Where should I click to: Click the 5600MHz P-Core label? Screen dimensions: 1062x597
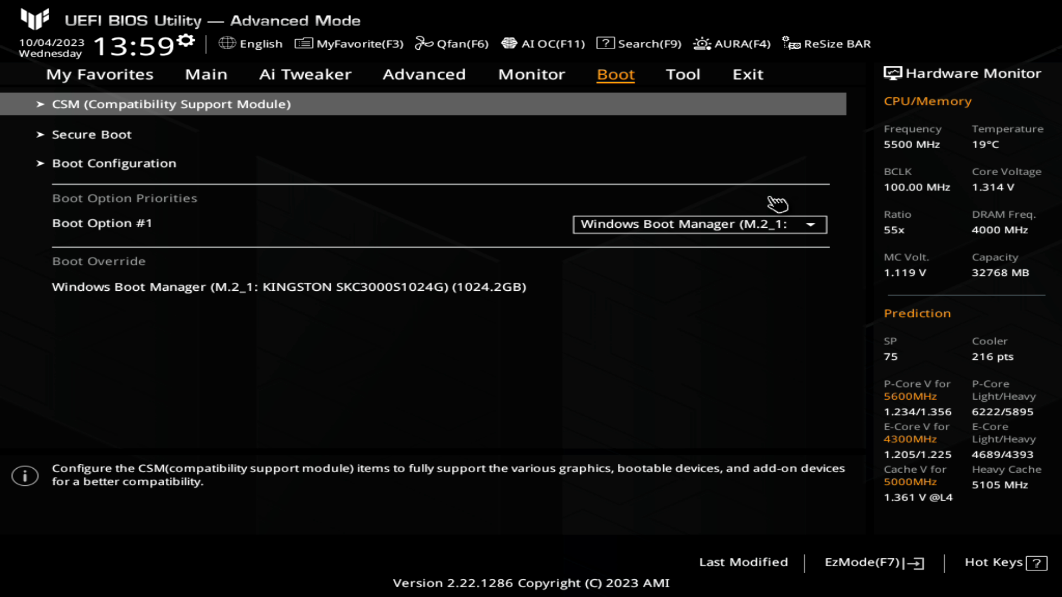910,396
